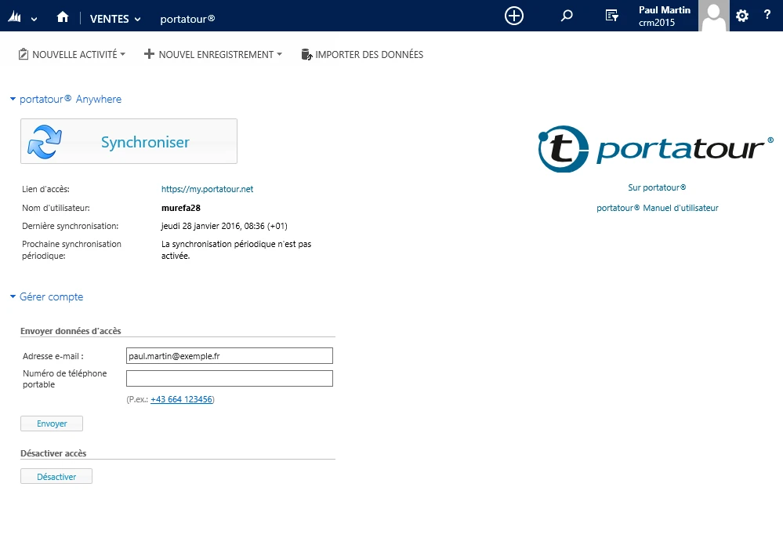The width and height of the screenshot is (783, 549).
Task: Expand the NOUVEL ENREGISTREMENT dropdown arrow
Action: point(280,54)
